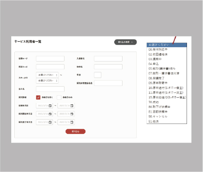Pick the option starting with 91 in status list

click(167, 121)
